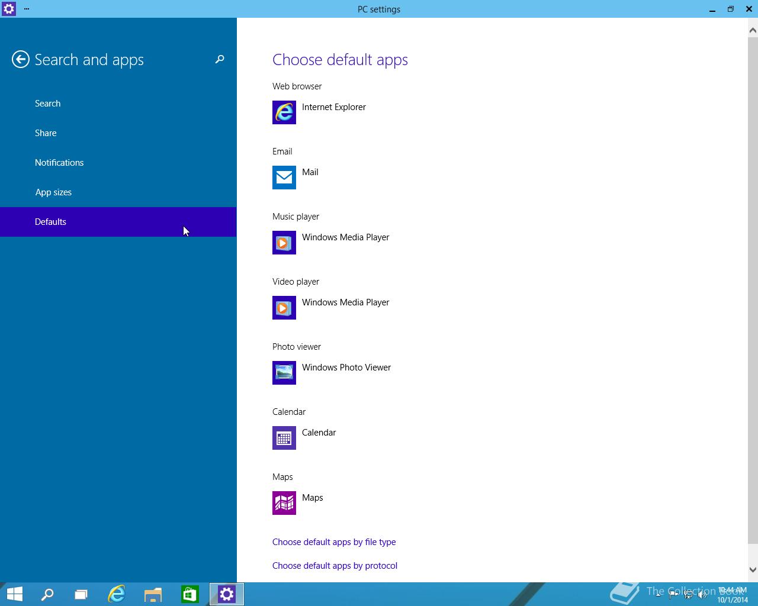The image size is (758, 606).
Task: Click the vertical scrollbar thumb
Action: coord(753,289)
